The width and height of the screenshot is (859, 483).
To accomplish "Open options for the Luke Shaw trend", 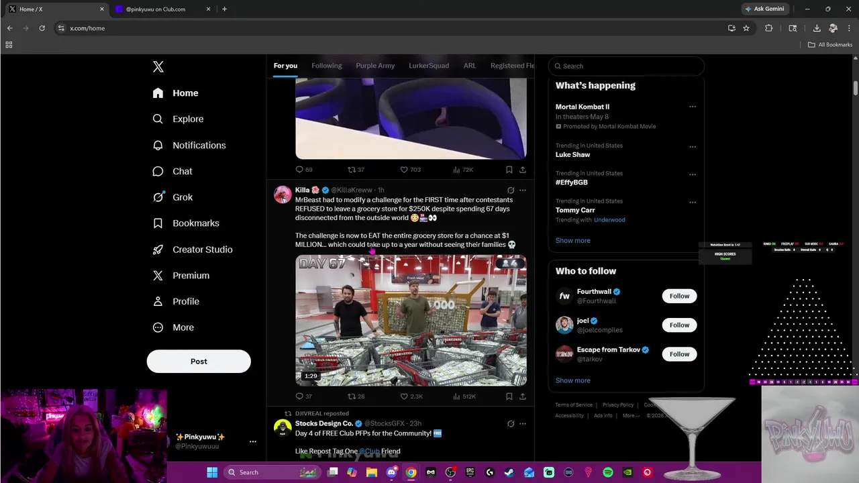I will point(693,147).
